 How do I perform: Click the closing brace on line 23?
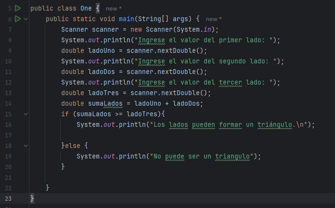32,198
